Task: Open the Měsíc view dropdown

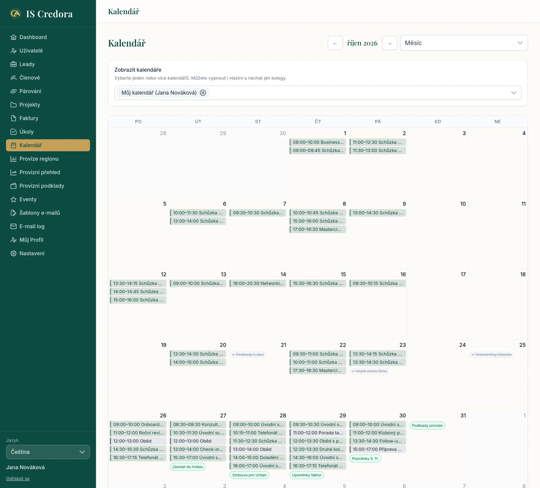Action: (x=464, y=43)
